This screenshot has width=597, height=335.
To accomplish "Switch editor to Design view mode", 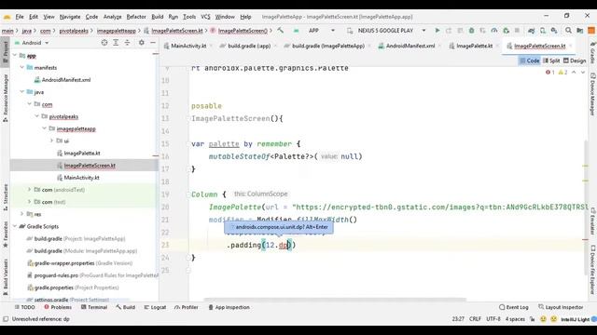I will point(575,60).
